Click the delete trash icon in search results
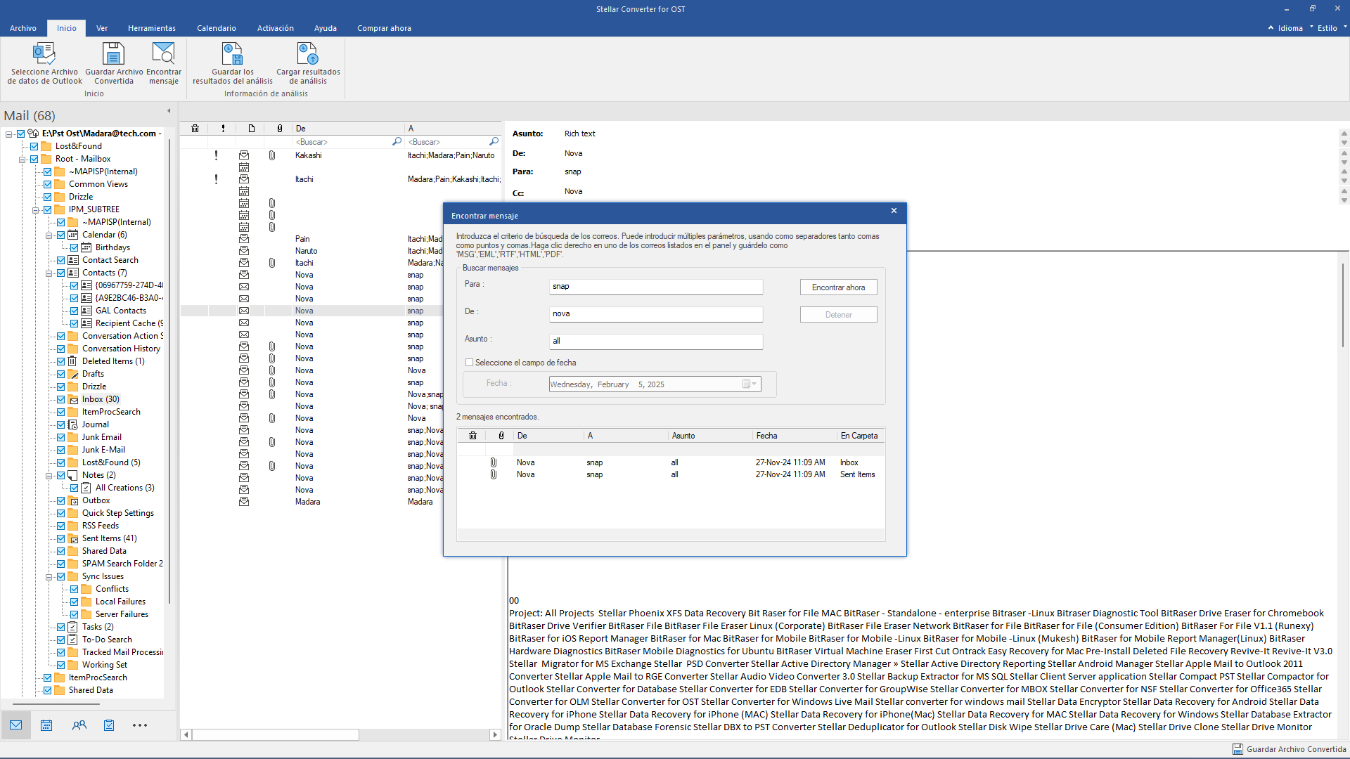 [x=473, y=436]
